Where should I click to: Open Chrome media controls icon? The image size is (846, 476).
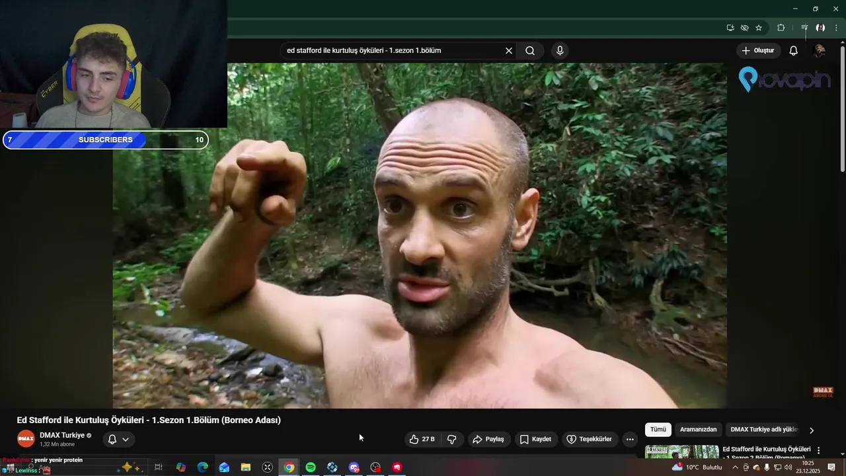pyautogui.click(x=804, y=28)
